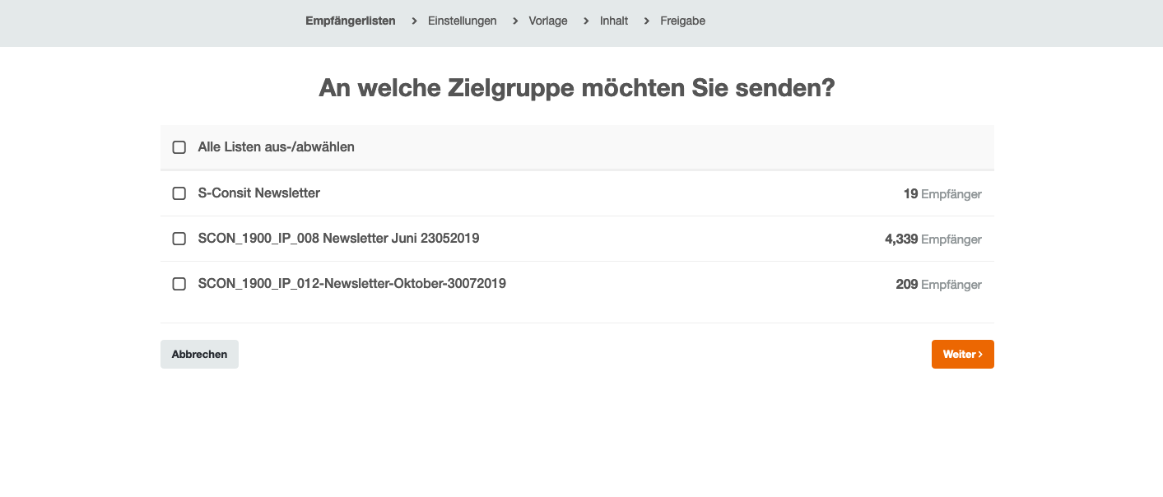Click the 'SCON_1900_IP_008 Newsletter Juni 23052019' label
The height and width of the screenshot is (497, 1163).
[338, 239]
